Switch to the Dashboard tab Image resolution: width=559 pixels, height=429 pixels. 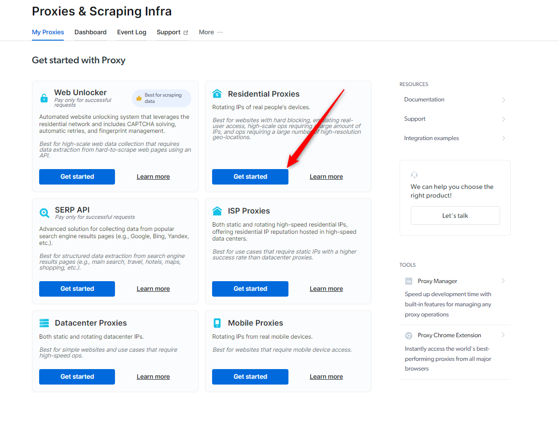(90, 32)
